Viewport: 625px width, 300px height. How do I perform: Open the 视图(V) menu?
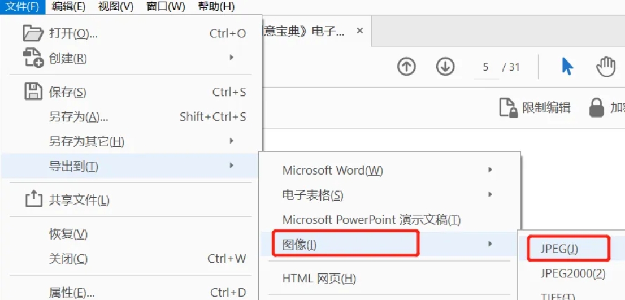116,7
